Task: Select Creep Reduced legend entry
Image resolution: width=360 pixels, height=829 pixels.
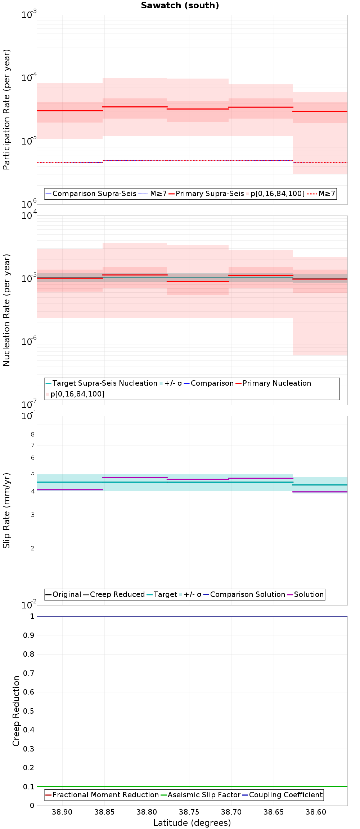Action: 114,594
